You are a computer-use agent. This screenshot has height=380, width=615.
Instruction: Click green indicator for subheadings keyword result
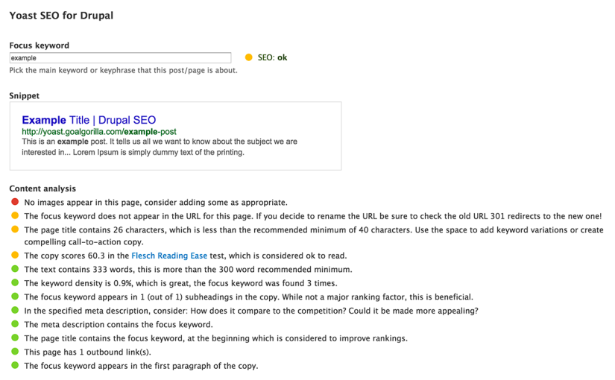[x=15, y=297]
